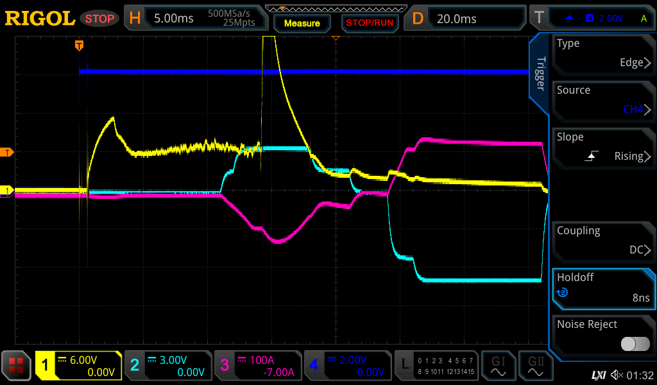This screenshot has height=385, width=657.
Task: Open the GI waveform generator
Action: 499,366
